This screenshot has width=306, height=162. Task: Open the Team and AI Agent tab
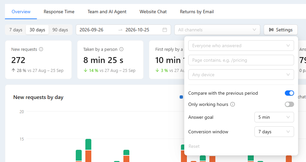[x=107, y=12]
